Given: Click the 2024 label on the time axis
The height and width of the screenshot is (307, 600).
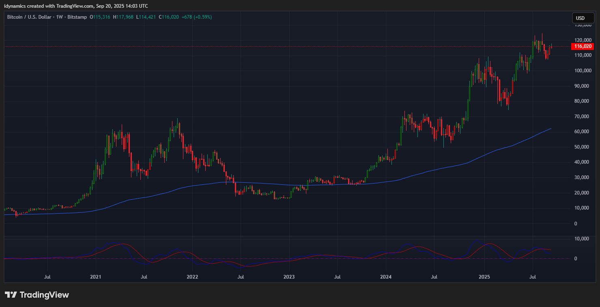Looking at the screenshot, I should pyautogui.click(x=386, y=277).
